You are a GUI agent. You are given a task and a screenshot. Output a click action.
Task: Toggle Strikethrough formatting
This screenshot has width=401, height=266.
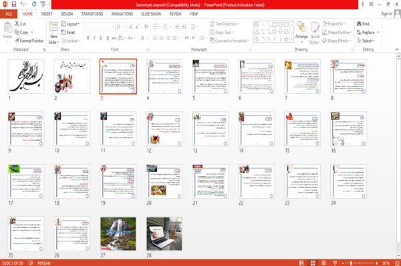114,38
